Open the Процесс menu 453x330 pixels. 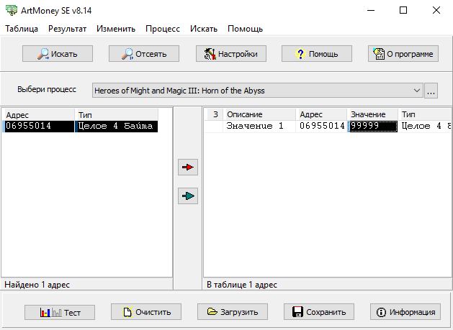click(163, 29)
